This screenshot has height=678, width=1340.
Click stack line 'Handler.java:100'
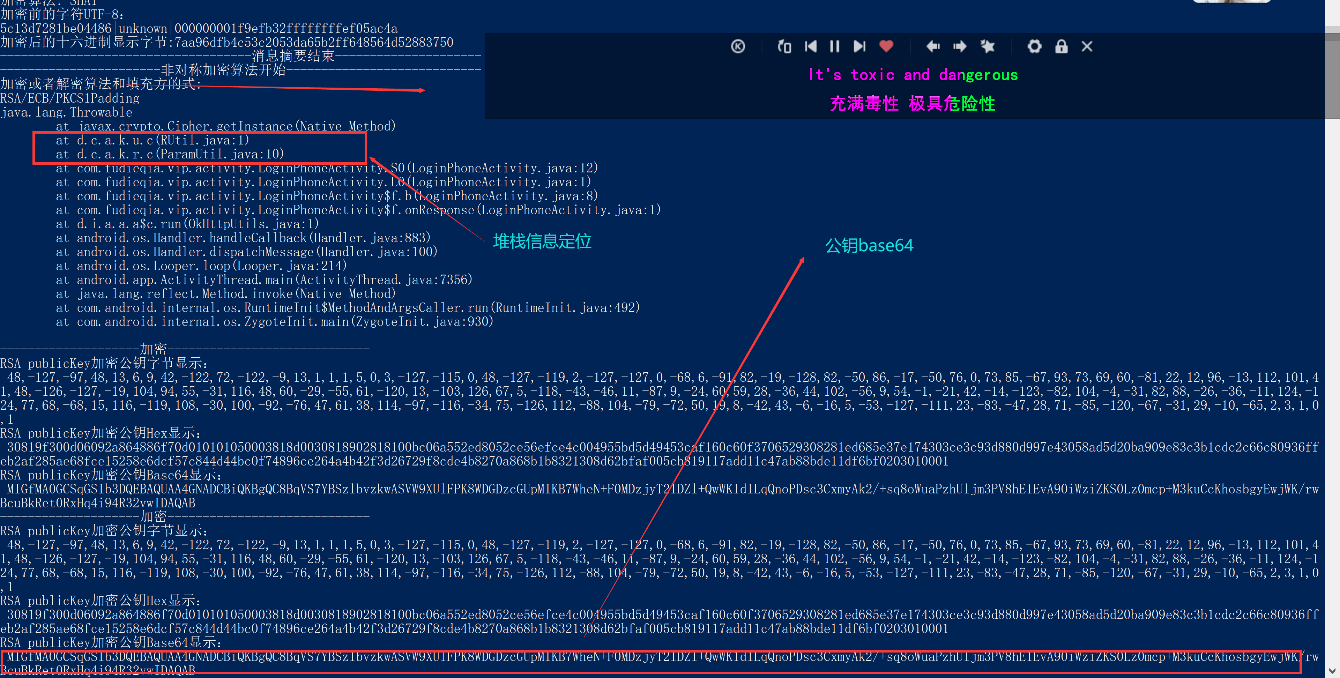click(x=247, y=252)
